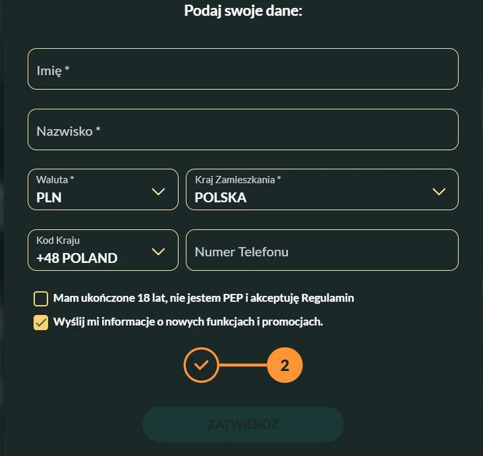The height and width of the screenshot is (456, 483).
Task: Check the 18 lat age confirmation checkbox
Action: click(41, 299)
